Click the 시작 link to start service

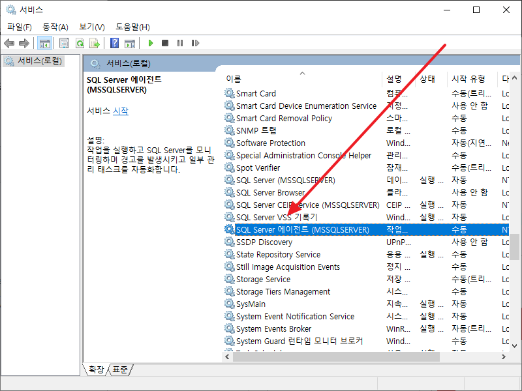[x=121, y=111]
